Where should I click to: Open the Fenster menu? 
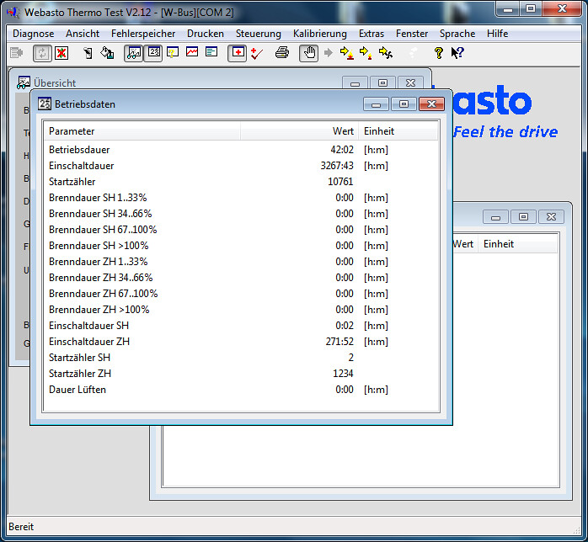coord(412,34)
